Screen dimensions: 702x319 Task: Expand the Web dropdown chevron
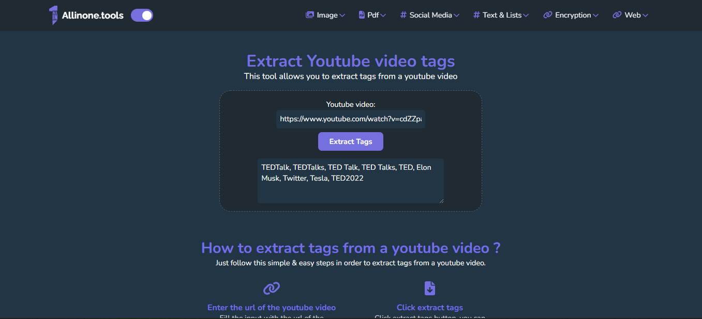coord(645,15)
